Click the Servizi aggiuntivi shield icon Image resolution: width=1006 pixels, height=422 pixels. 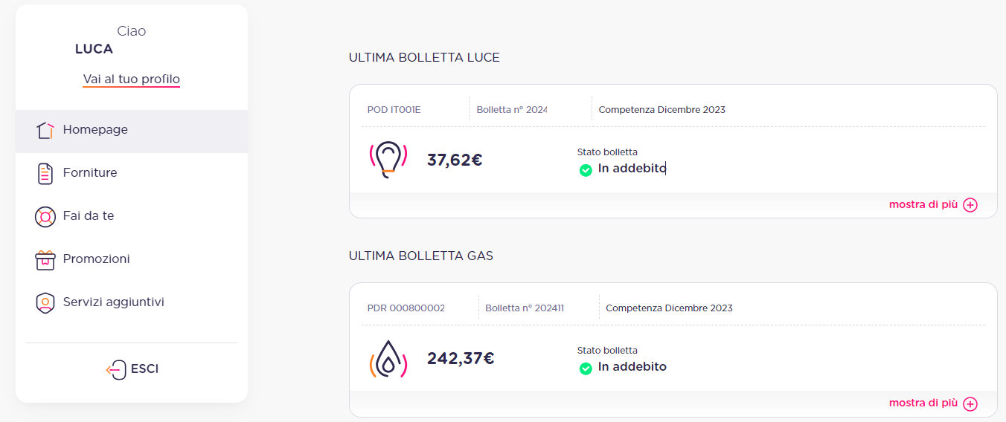click(45, 303)
